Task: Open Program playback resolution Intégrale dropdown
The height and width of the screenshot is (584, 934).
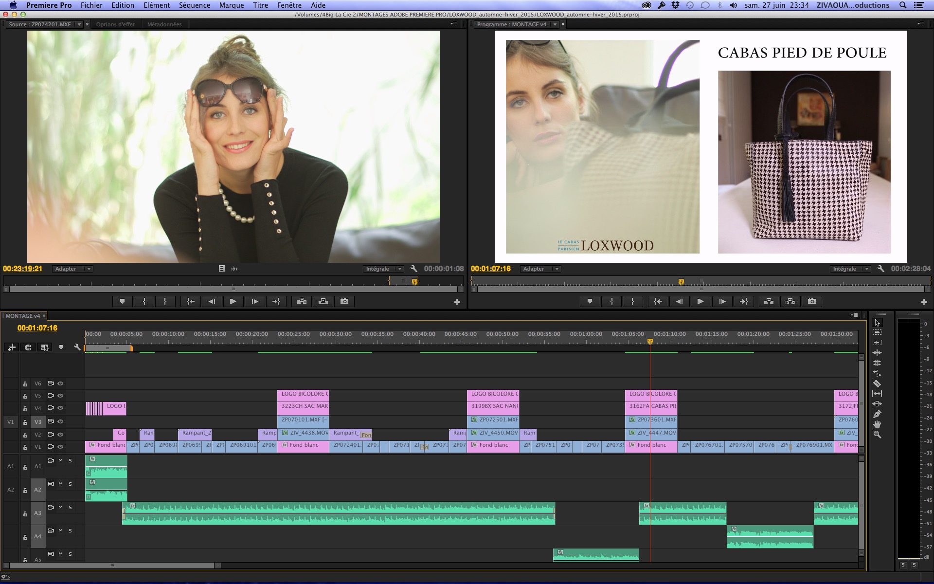Action: (851, 269)
